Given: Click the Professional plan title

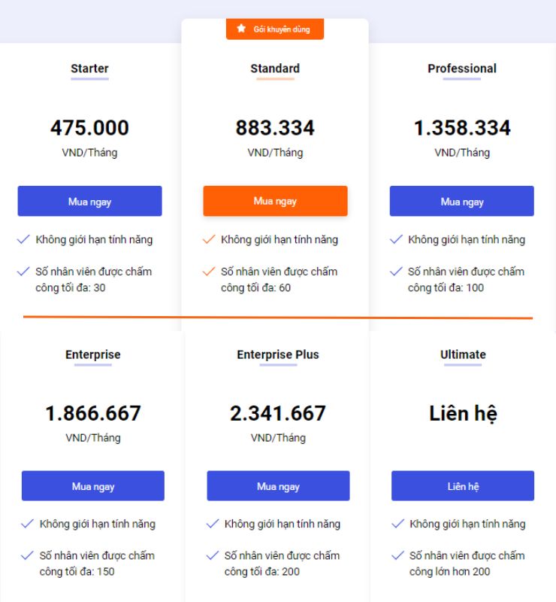Looking at the screenshot, I should pyautogui.click(x=462, y=68).
